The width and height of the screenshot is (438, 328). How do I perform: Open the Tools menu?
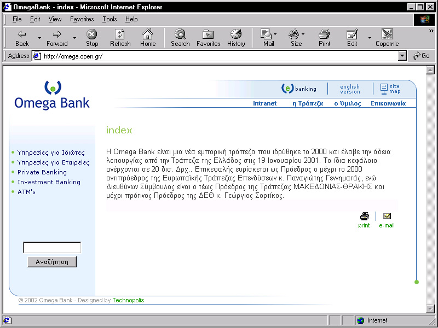point(109,19)
